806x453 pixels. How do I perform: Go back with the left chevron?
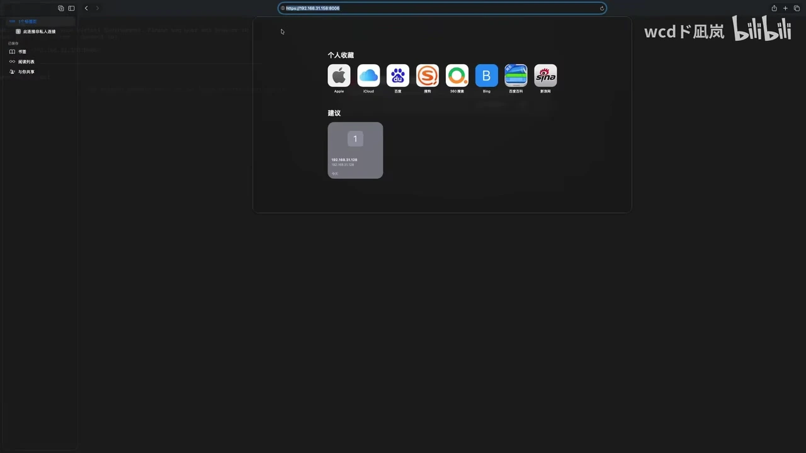click(86, 8)
